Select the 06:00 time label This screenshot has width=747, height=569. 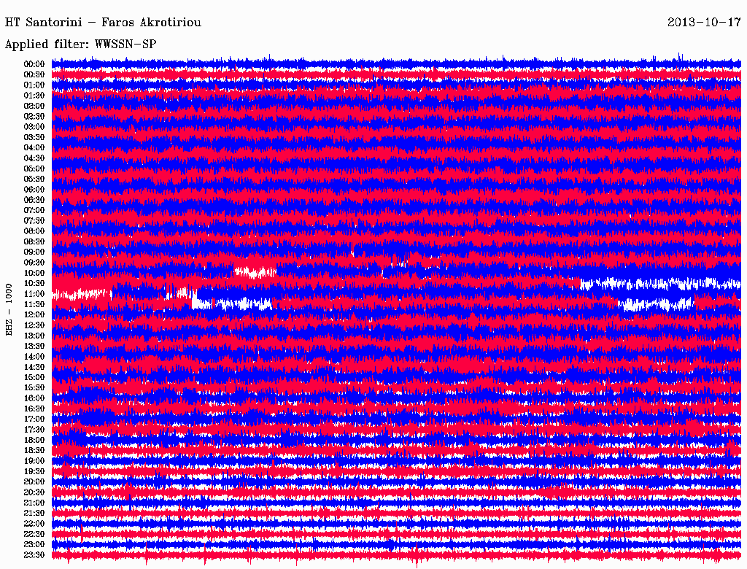tap(34, 189)
